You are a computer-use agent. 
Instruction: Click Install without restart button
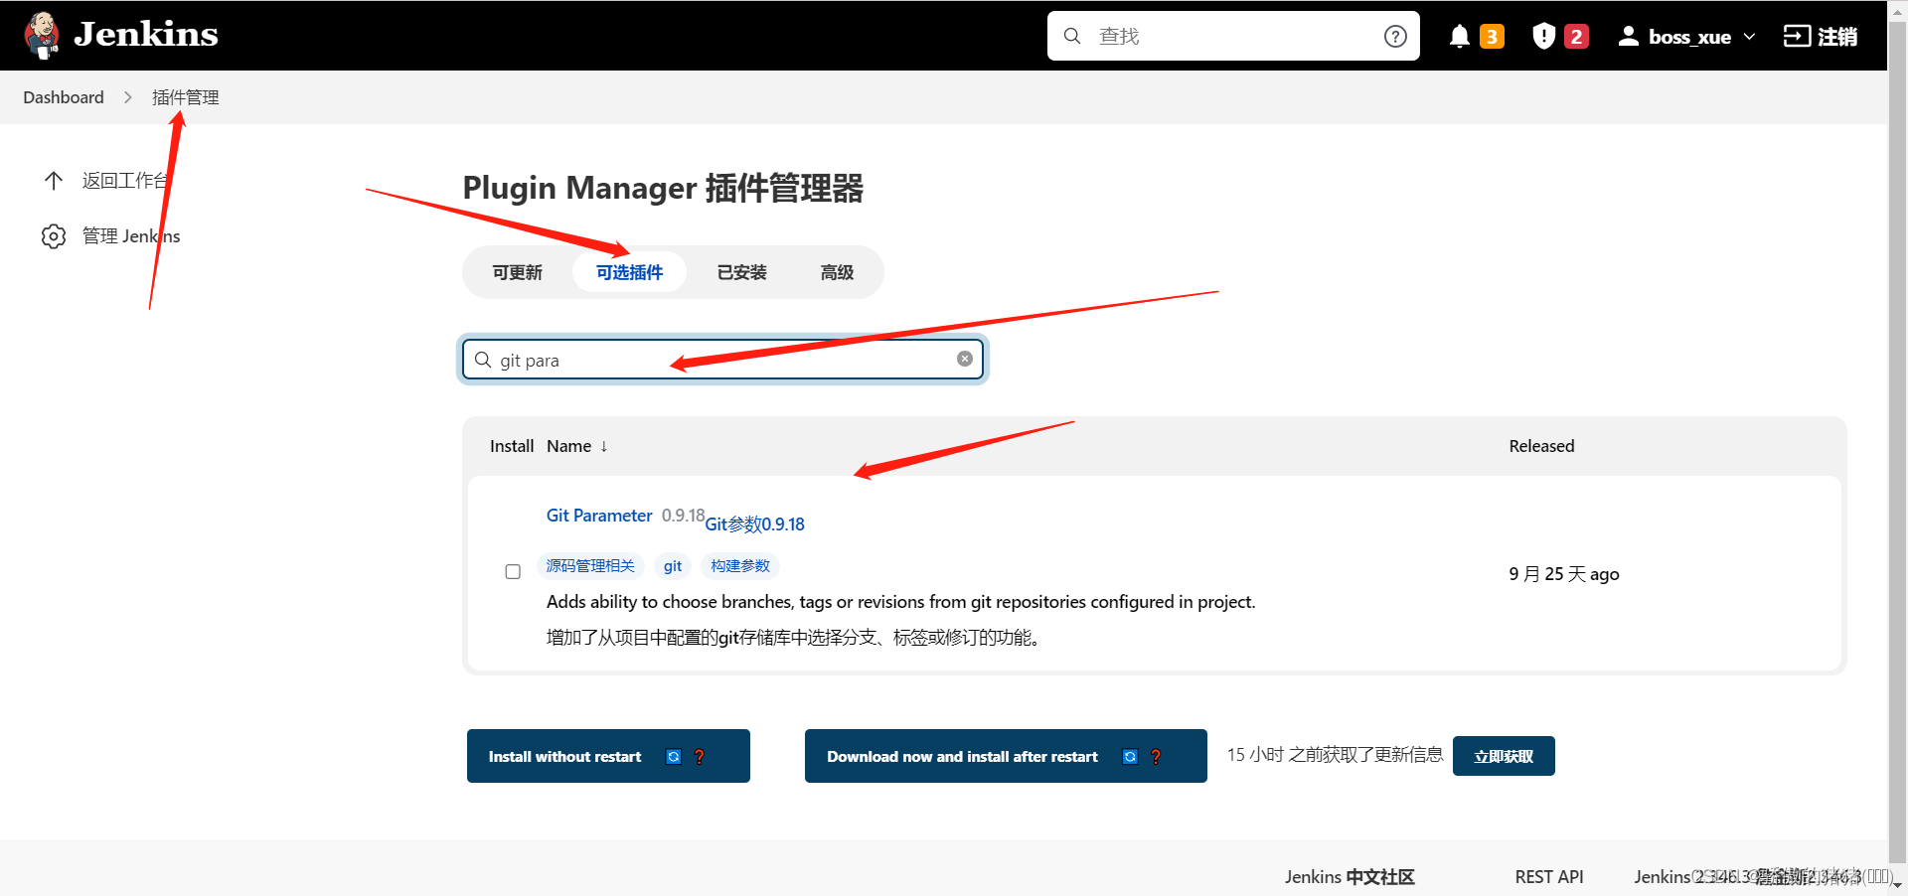pos(608,756)
